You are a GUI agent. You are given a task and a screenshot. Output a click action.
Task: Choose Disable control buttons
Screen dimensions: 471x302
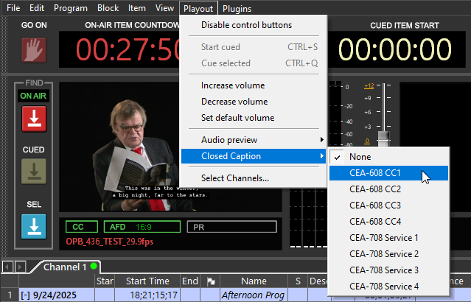tap(254, 25)
